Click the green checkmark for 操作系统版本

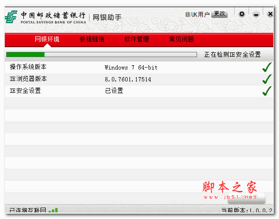[267, 67]
